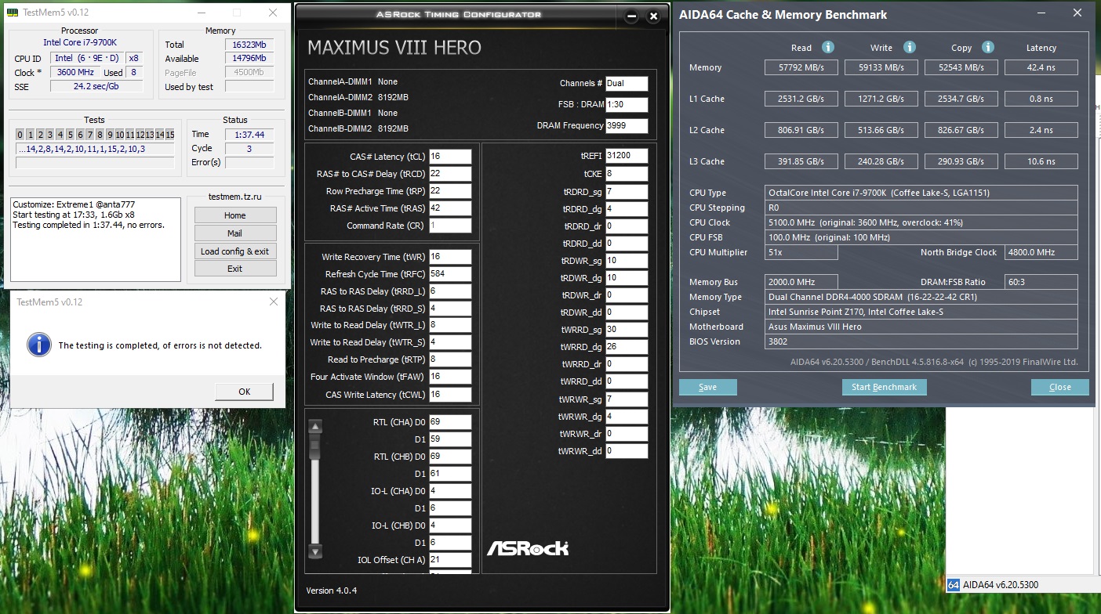Screen dimensions: 1101x614
Task: Click the tRDRD_sg value field
Action: click(x=627, y=191)
